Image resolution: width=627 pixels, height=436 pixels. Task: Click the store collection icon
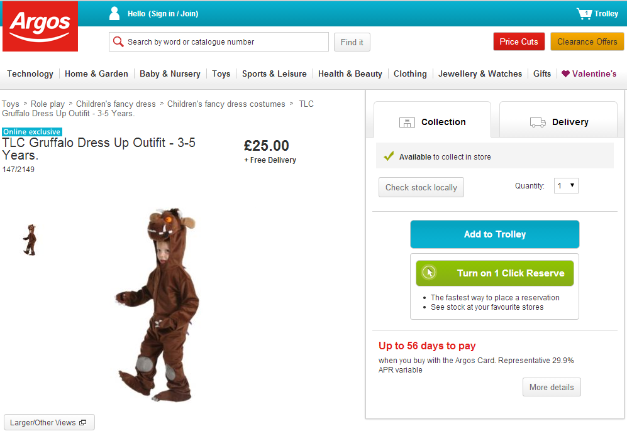(x=407, y=123)
